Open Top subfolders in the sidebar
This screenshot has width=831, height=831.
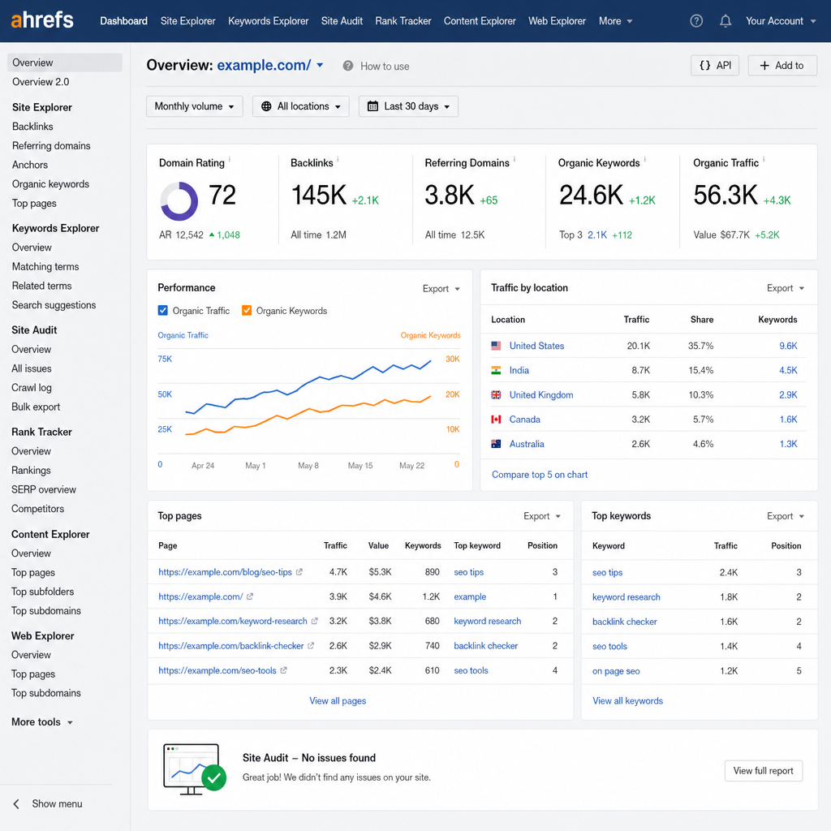(43, 592)
